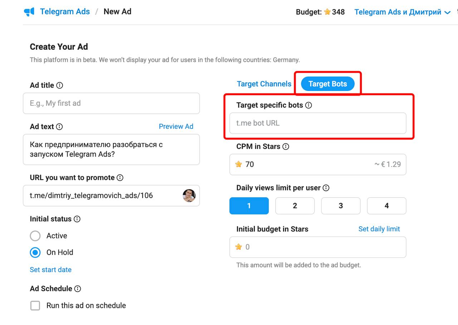Switch to the Target Bots tab
This screenshot has height=325, width=458.
click(x=328, y=84)
